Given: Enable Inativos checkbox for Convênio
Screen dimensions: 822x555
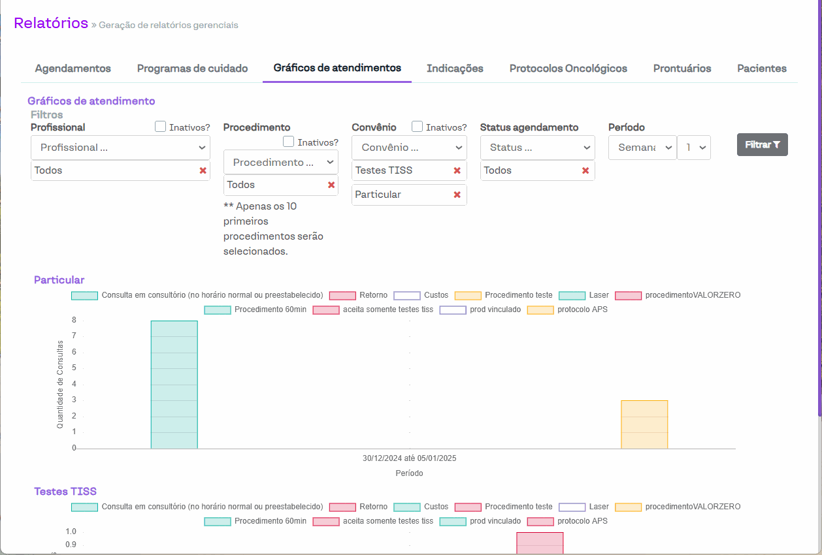Looking at the screenshot, I should 417,127.
